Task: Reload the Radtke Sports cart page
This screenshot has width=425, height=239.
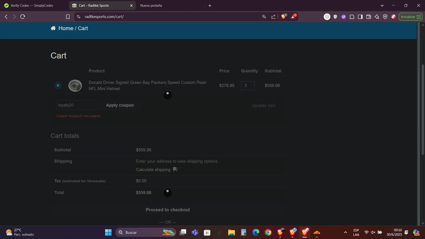Action: [23, 17]
